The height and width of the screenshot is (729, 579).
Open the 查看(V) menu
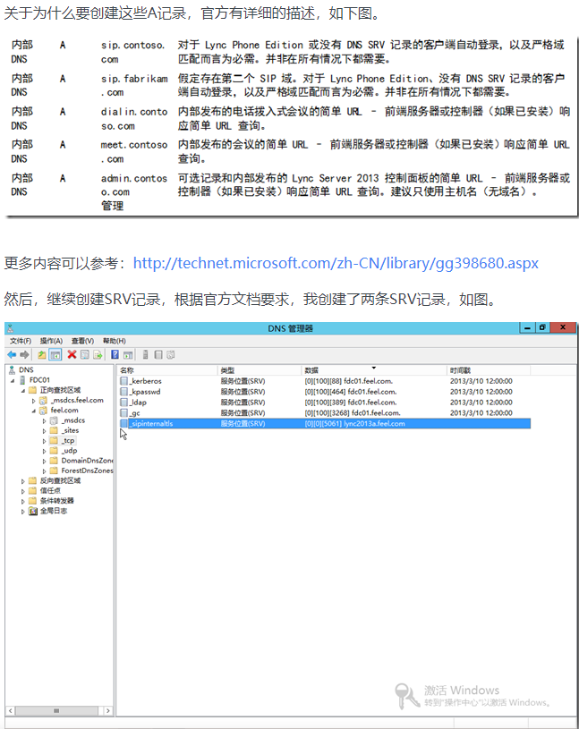click(82, 342)
